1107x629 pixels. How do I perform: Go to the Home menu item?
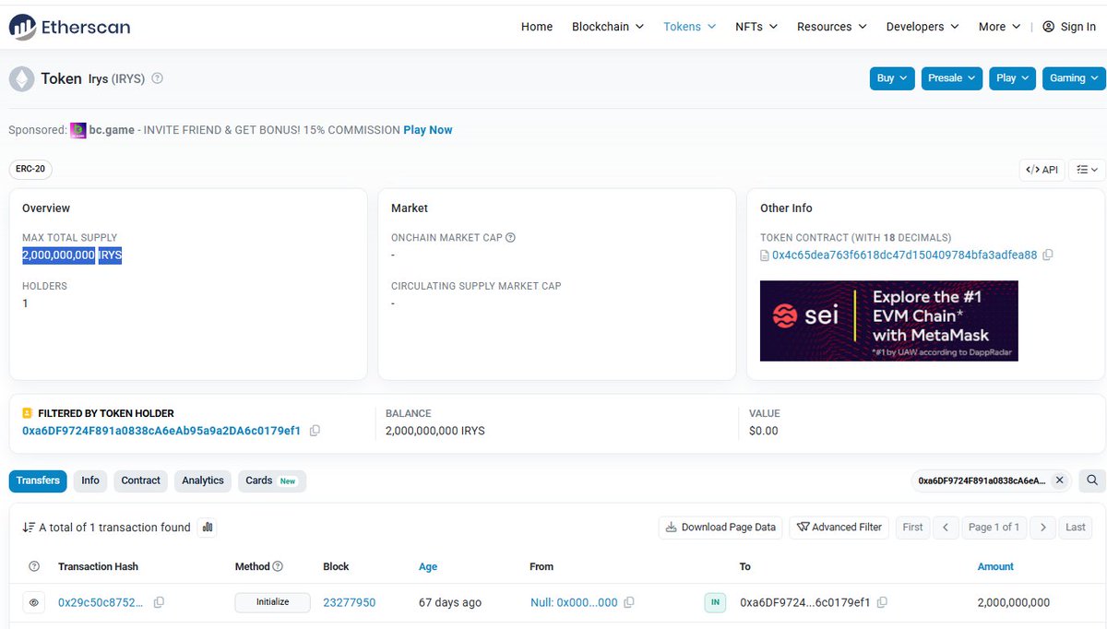click(x=537, y=27)
